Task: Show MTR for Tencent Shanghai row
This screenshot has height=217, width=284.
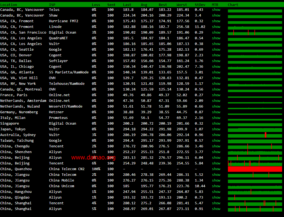Action: [216, 203]
